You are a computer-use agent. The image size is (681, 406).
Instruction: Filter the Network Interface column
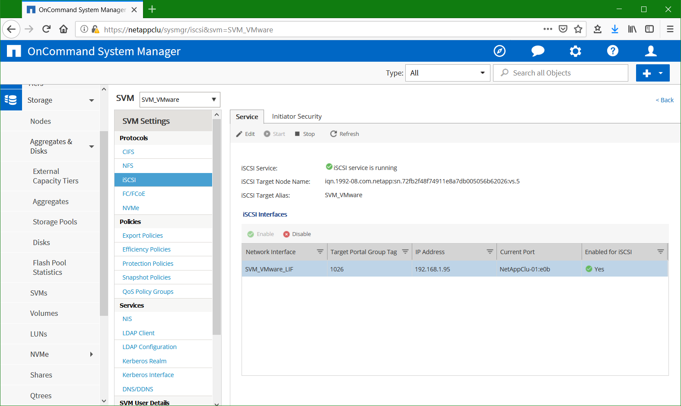coord(320,252)
